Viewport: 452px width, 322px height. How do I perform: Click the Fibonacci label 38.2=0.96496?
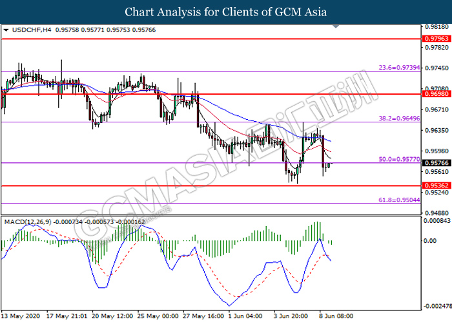(399, 118)
